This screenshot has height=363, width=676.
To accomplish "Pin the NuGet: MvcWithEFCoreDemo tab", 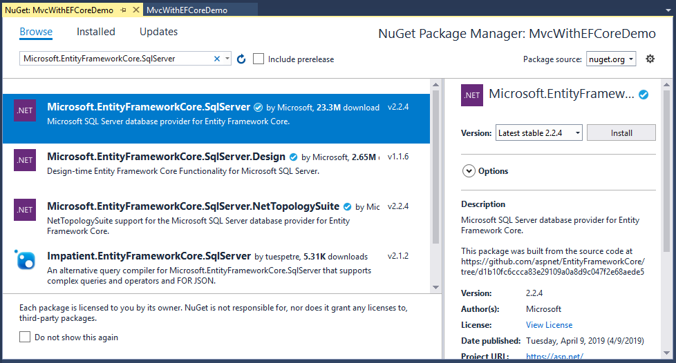I will coord(123,10).
